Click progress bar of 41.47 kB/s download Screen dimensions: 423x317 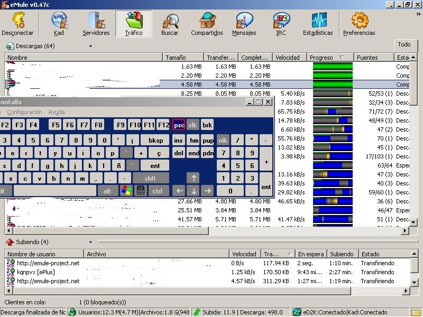click(333, 219)
